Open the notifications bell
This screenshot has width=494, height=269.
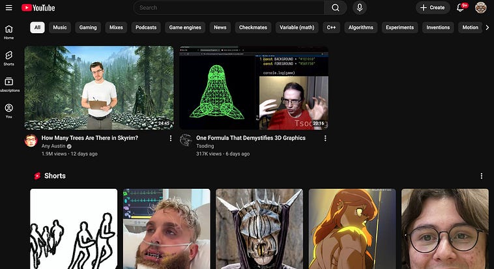(x=461, y=8)
